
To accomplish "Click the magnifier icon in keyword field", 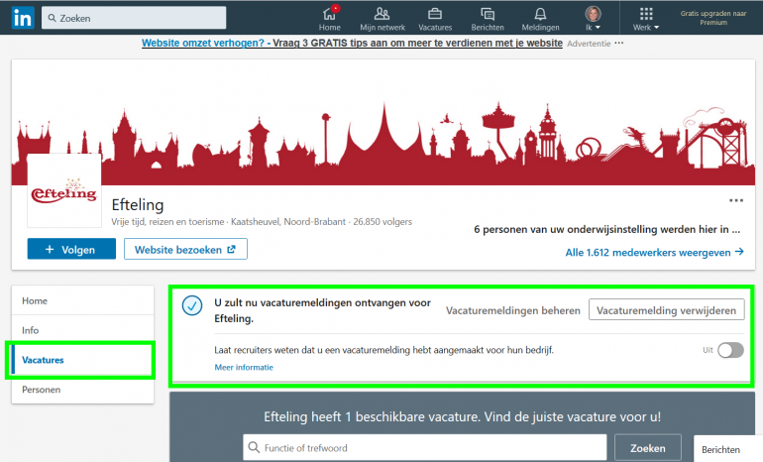I will (254, 447).
